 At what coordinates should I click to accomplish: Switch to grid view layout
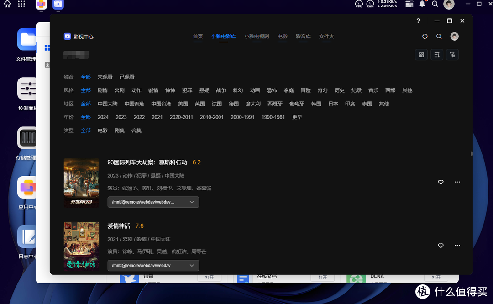421,54
